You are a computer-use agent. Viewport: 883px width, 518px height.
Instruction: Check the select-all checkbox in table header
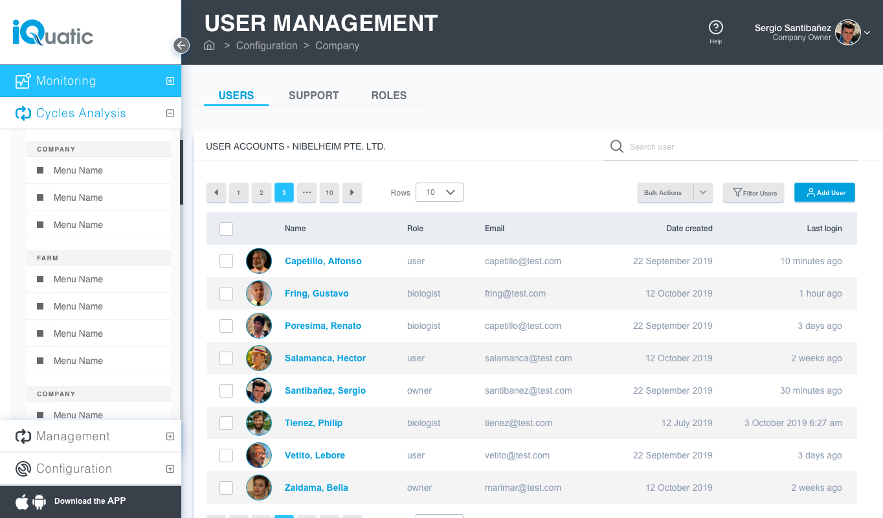[x=226, y=229]
